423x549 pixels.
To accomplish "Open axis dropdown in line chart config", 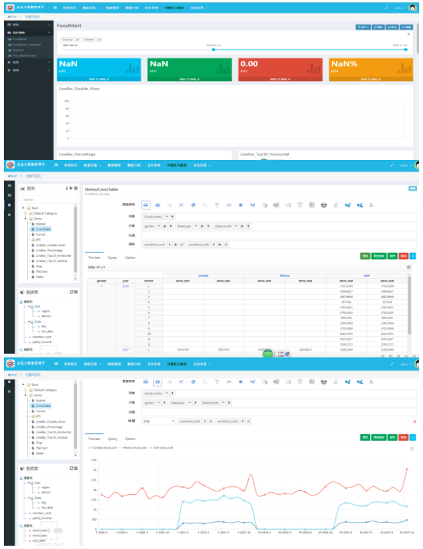I will coord(158,421).
